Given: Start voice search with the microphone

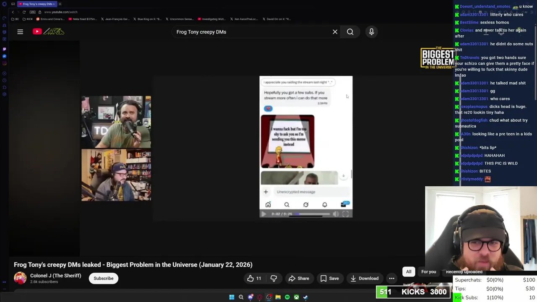Looking at the screenshot, I should point(371,32).
